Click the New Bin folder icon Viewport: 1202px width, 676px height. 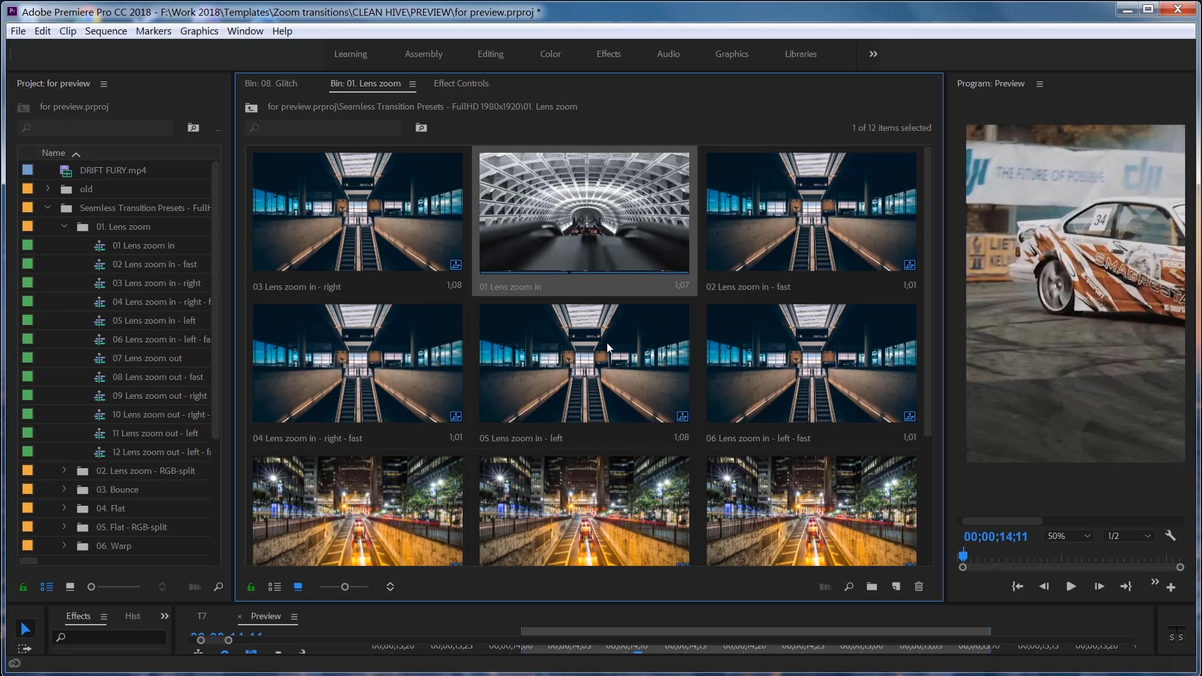(871, 587)
